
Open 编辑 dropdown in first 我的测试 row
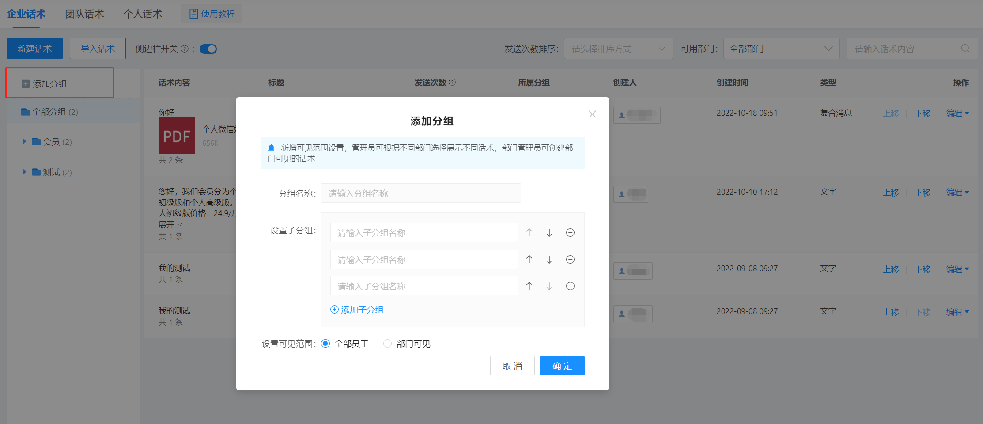957,269
